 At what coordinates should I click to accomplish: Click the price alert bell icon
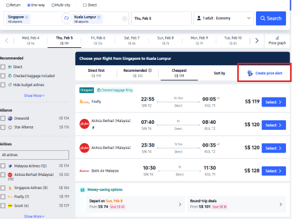tap(250, 73)
